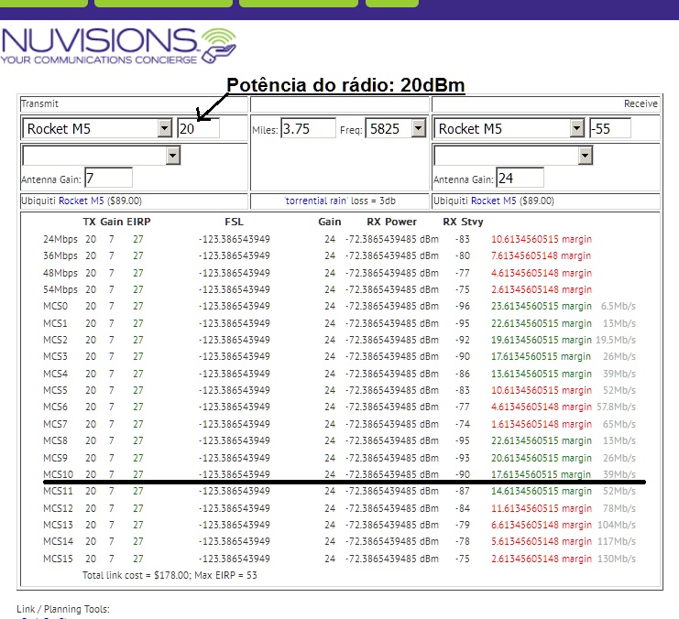The image size is (679, 619).
Task: Select the 48Mbps row label
Action: click(60, 273)
